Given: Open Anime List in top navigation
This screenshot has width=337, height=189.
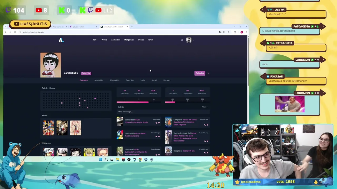Looking at the screenshot, I should 116,40.
